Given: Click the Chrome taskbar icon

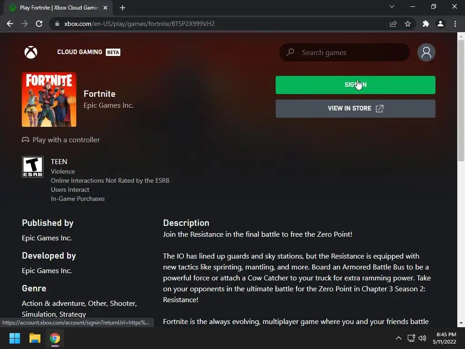Looking at the screenshot, I should click(55, 338).
